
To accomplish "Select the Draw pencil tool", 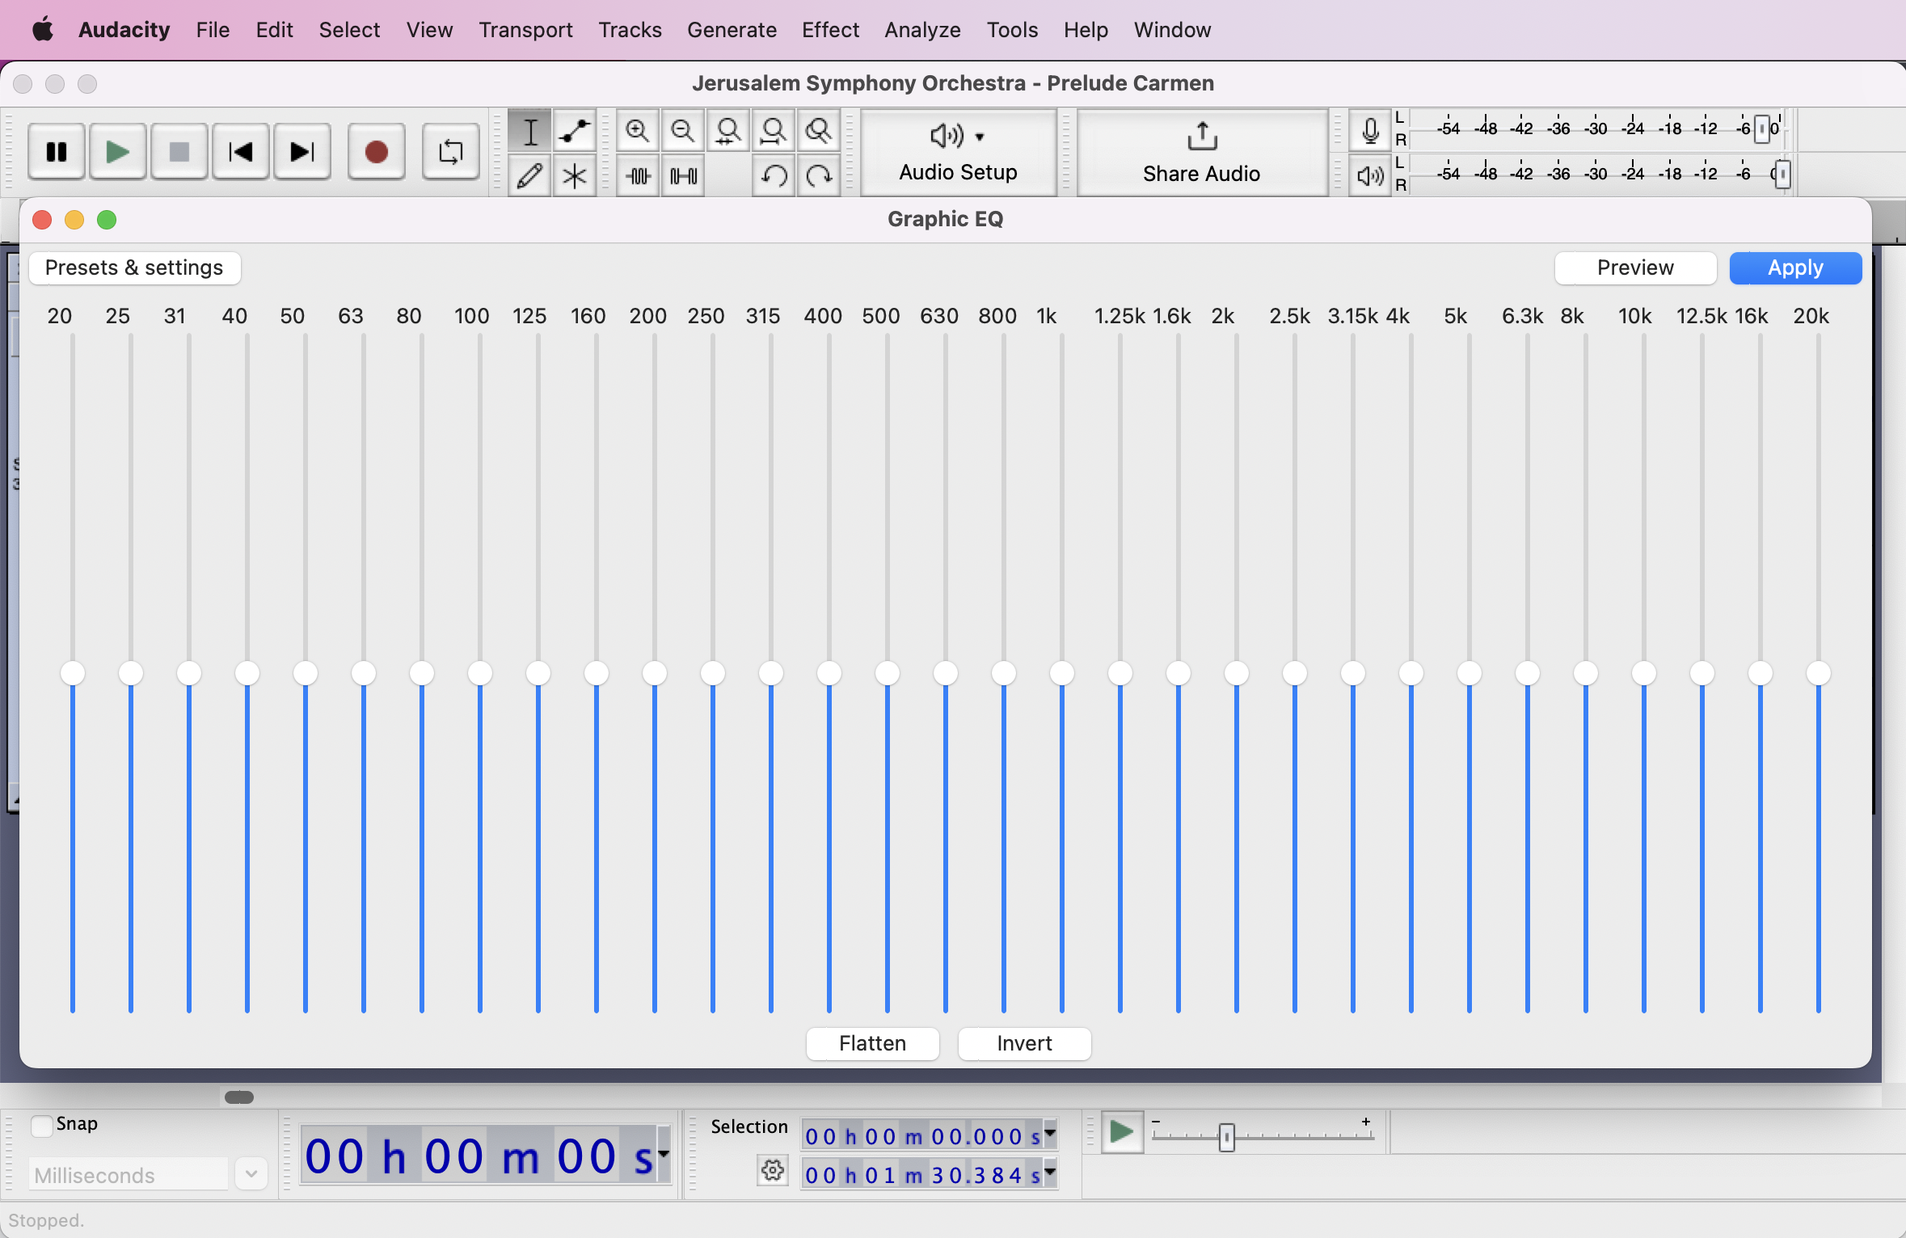I will [x=530, y=175].
